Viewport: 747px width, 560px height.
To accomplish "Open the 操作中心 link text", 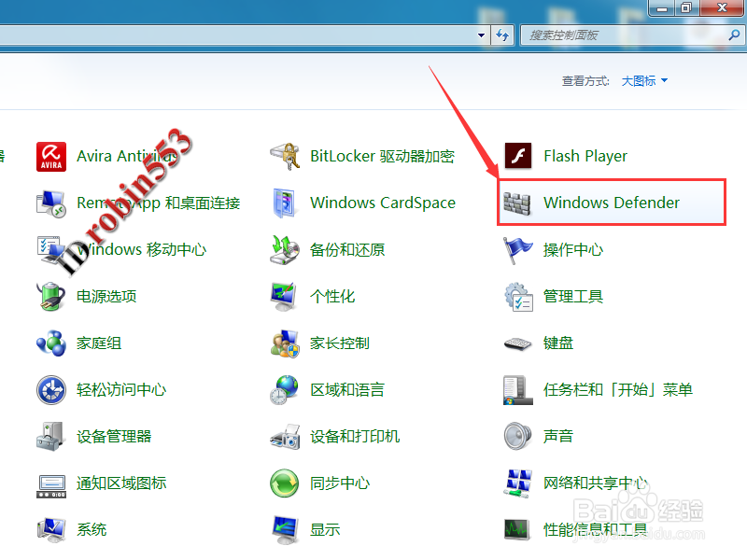I will 573,249.
